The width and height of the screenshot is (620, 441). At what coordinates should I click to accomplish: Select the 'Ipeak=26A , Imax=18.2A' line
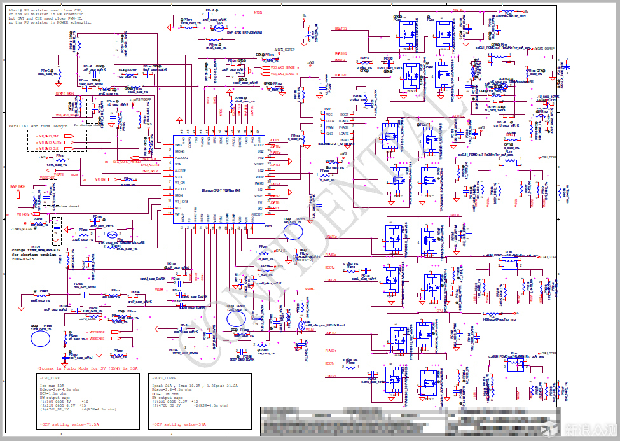pyautogui.click(x=195, y=385)
